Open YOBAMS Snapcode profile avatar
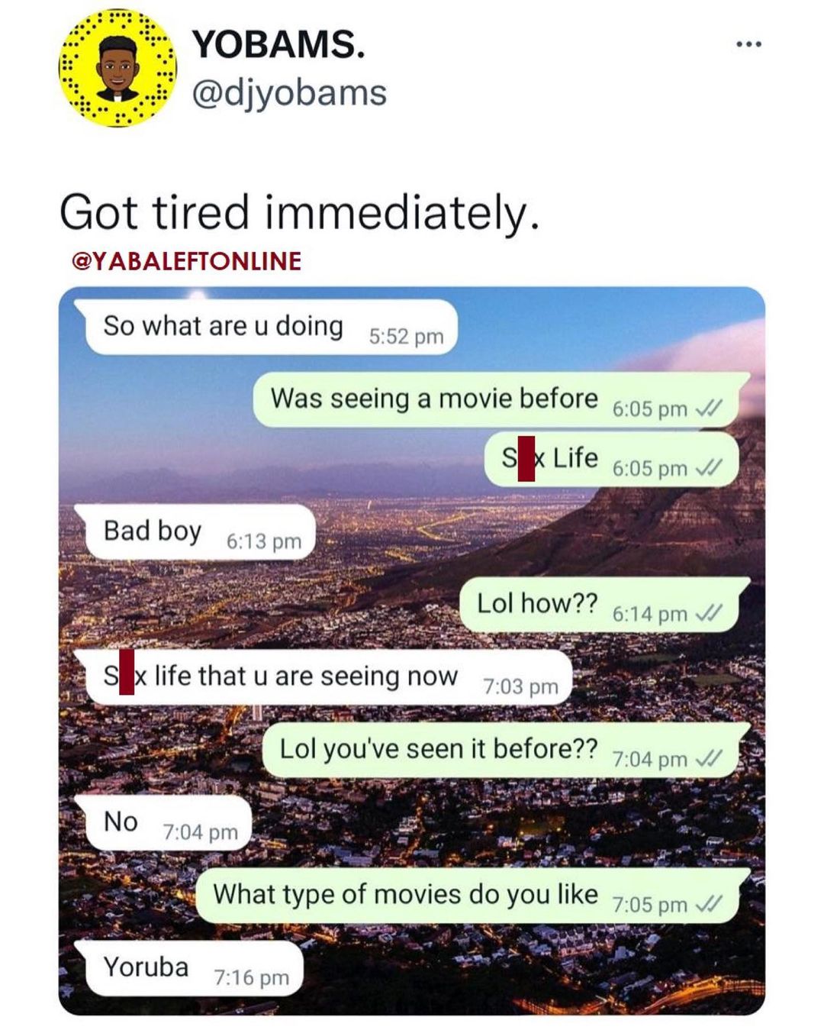Screen dimensions: 824x1030 118,69
